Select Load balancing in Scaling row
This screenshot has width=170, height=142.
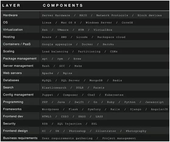55,51
